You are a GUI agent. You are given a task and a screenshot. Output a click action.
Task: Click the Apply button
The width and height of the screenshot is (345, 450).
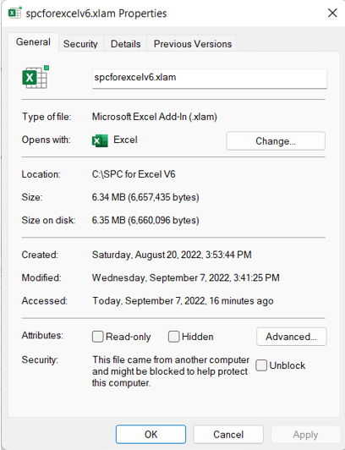[x=305, y=434]
